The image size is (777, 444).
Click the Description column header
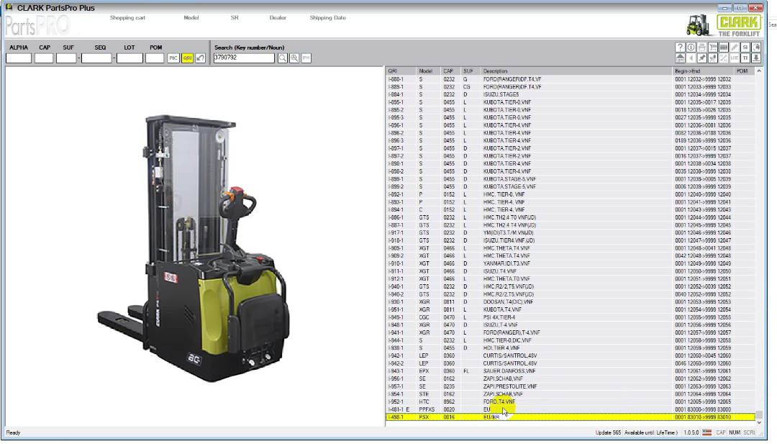(x=495, y=71)
